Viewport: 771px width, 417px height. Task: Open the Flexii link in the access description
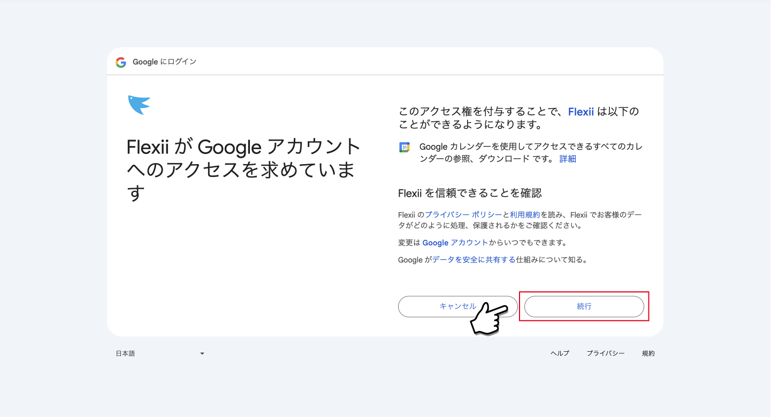[581, 112]
